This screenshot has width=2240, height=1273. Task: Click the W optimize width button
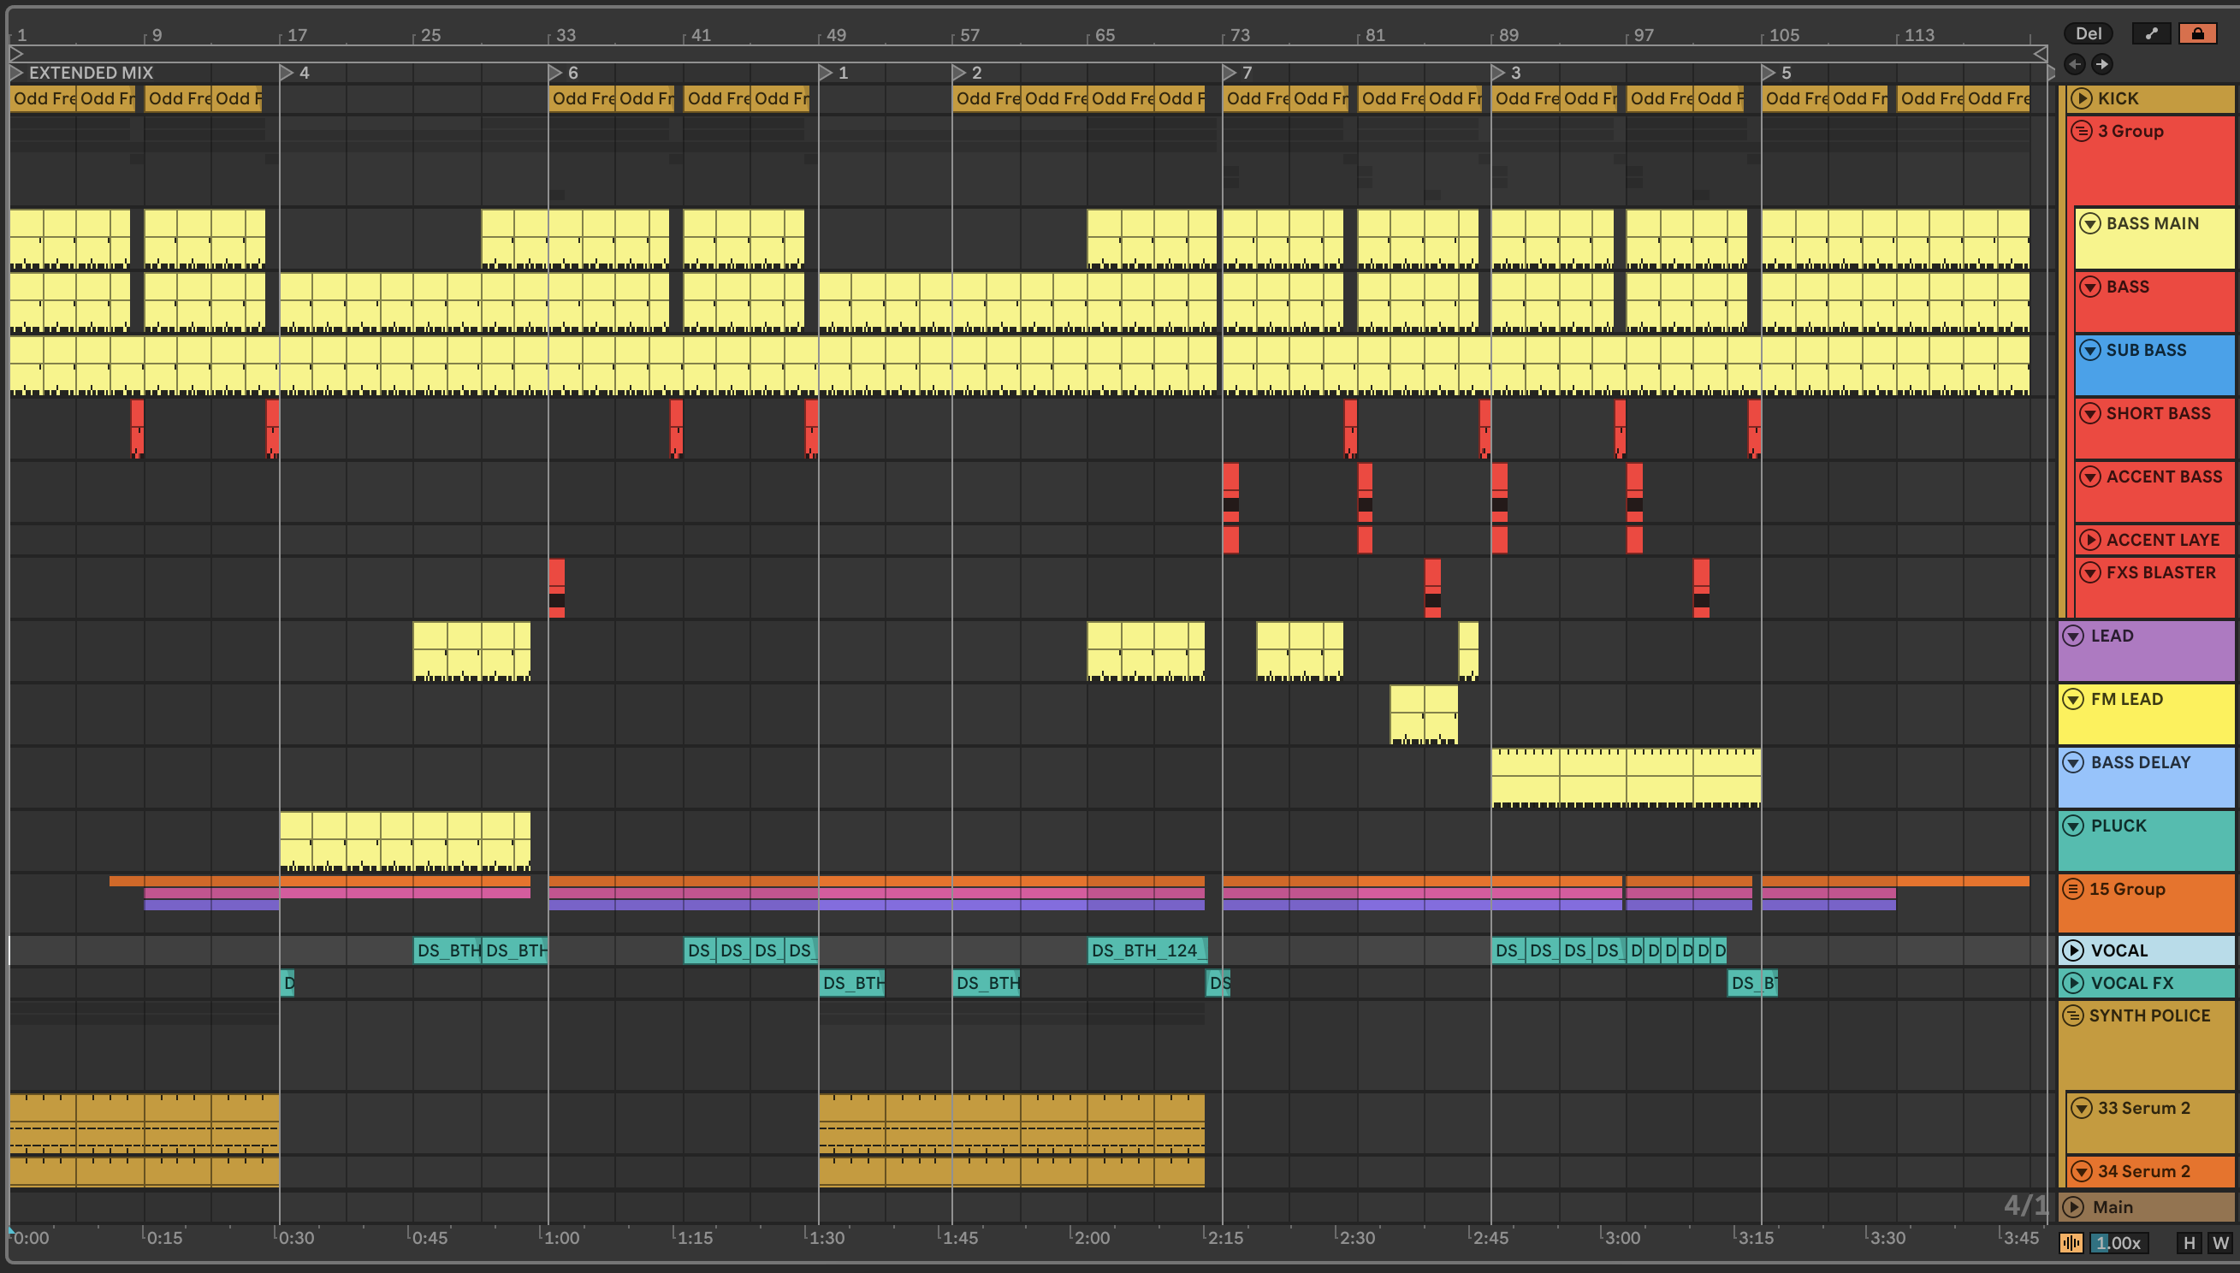pos(2219,1242)
